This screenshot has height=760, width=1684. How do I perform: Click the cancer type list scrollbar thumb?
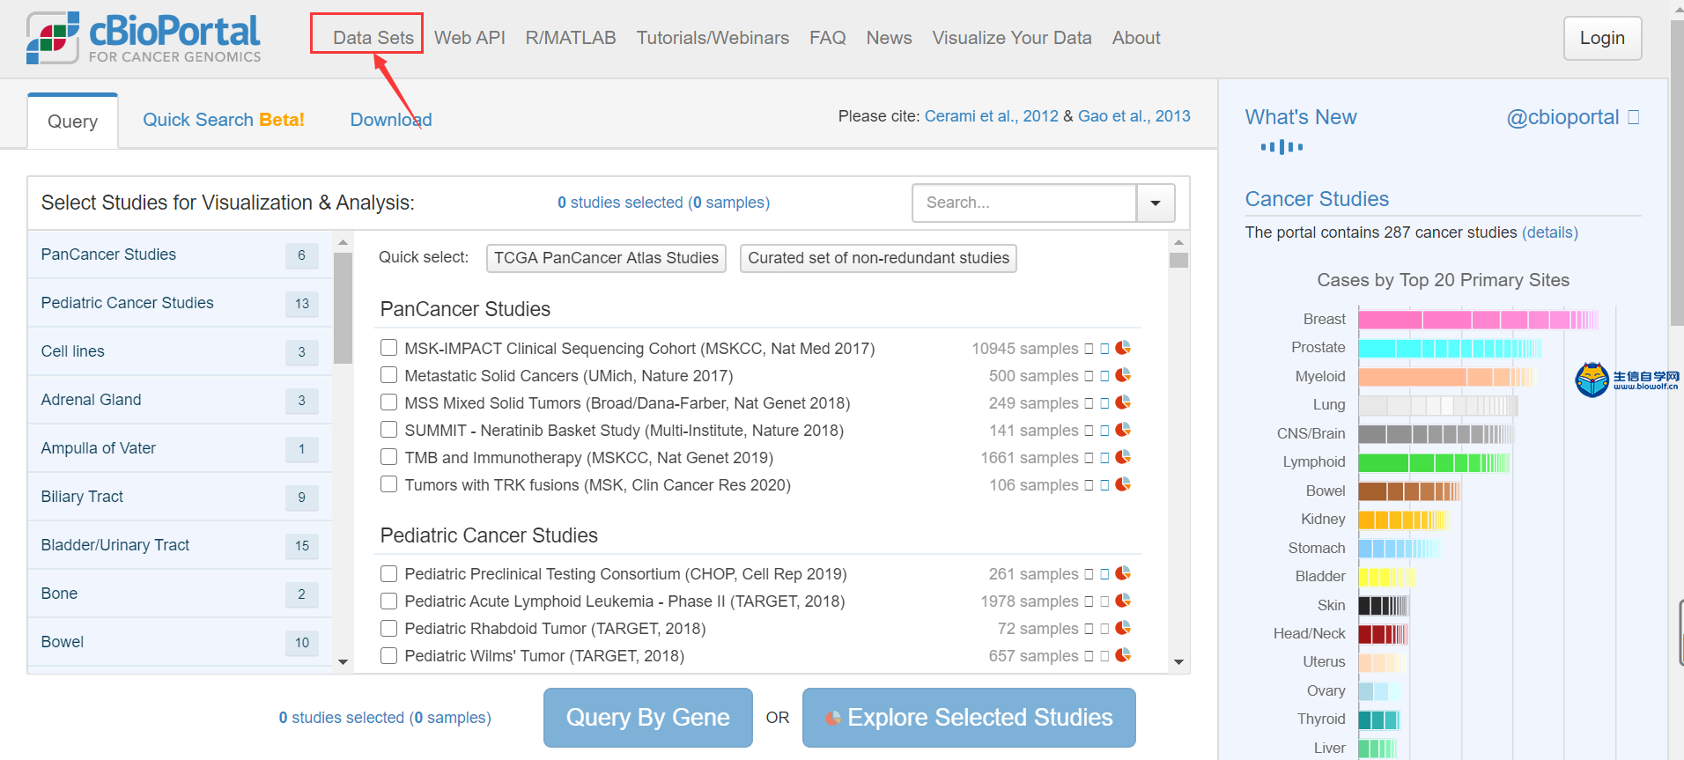[x=343, y=307]
